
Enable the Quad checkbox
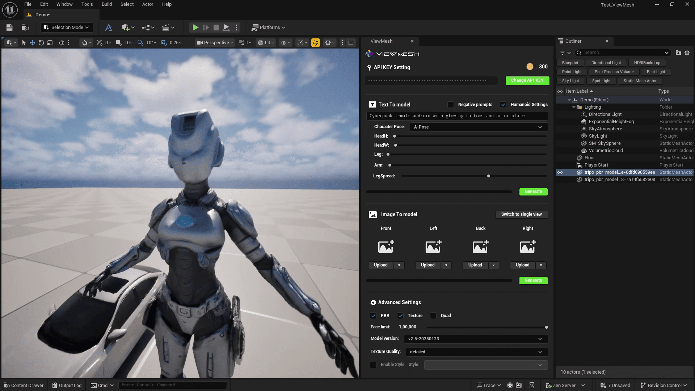[433, 316]
